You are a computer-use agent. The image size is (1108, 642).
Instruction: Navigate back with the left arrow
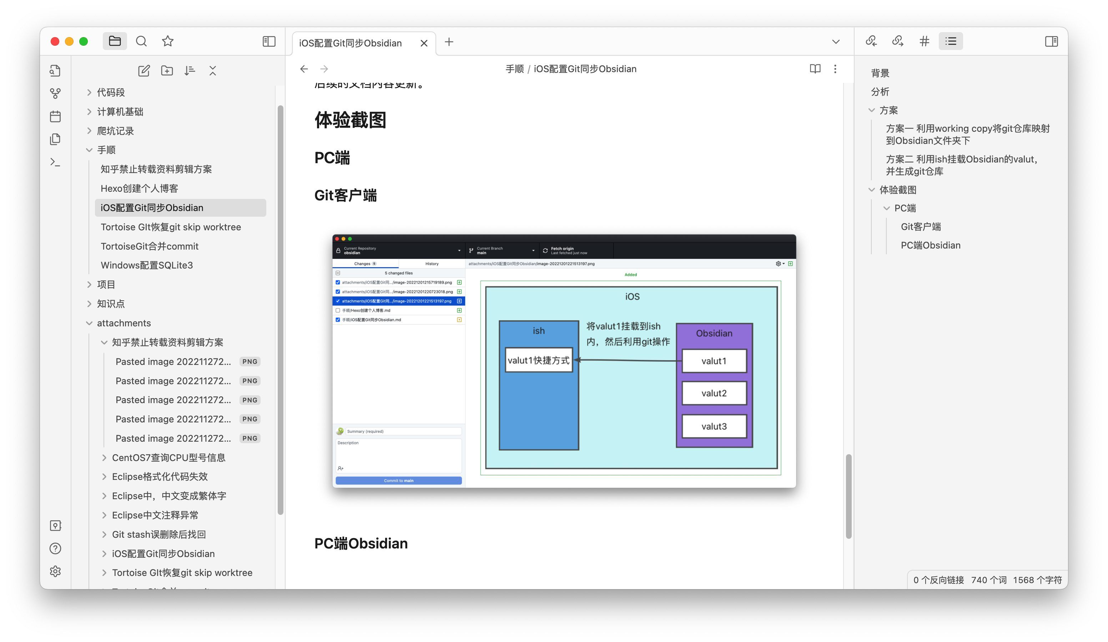point(304,69)
